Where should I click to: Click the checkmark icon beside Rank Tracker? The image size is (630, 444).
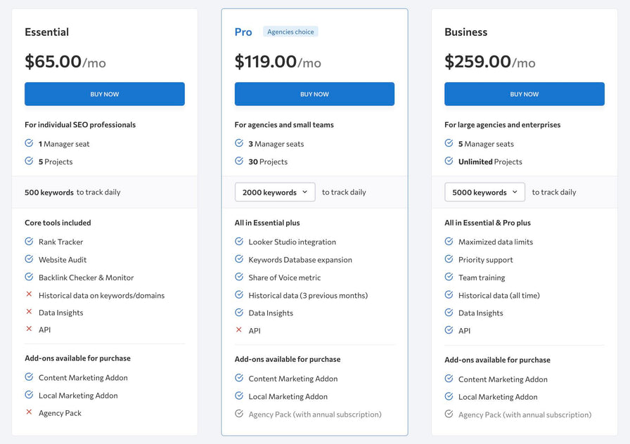point(29,241)
